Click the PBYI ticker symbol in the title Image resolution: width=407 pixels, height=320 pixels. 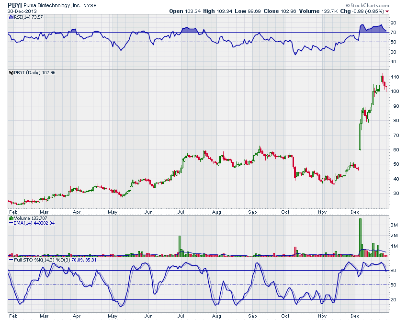[15, 4]
